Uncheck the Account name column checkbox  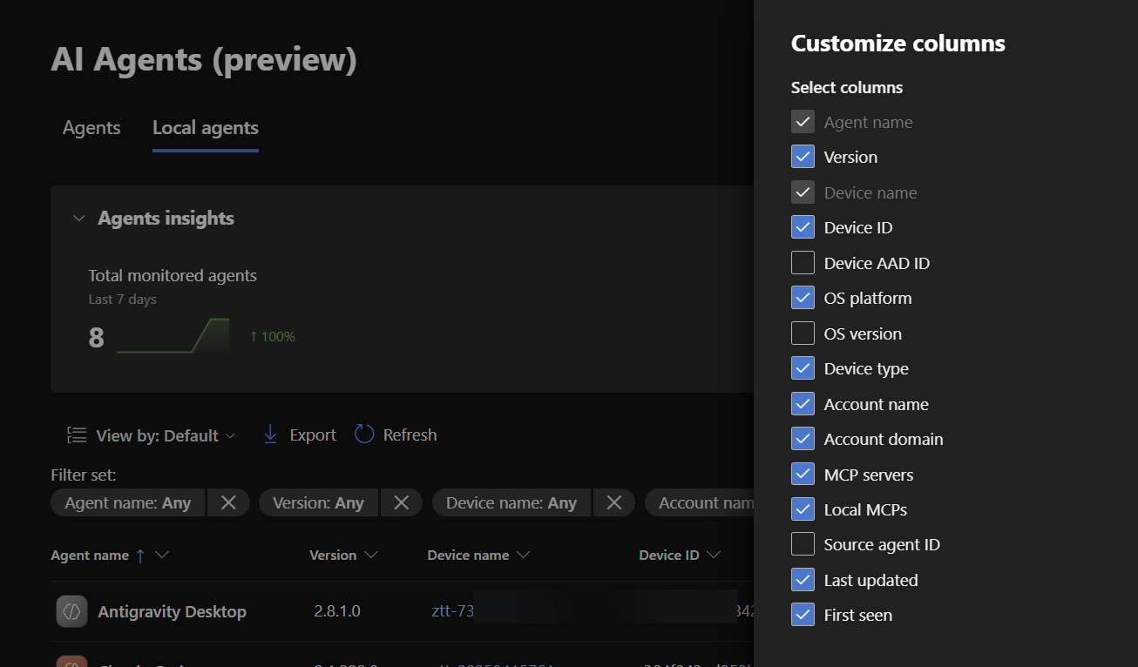point(803,404)
